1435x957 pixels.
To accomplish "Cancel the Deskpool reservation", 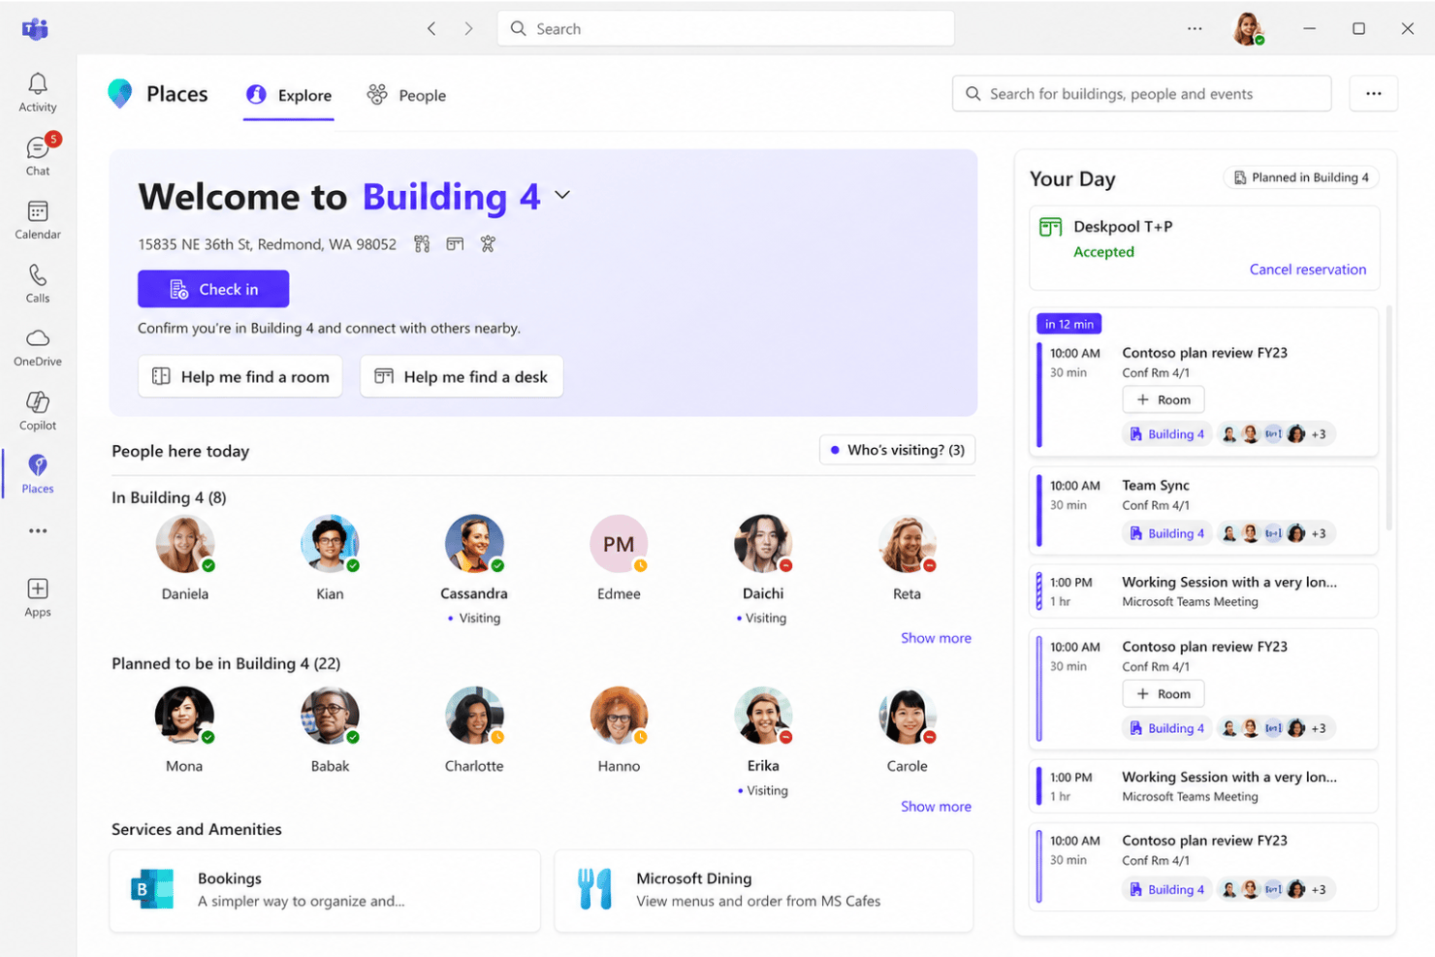I will point(1307,270).
